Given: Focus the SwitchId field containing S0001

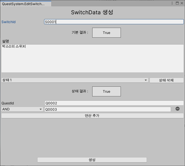Looking at the screenshot, I should [x=114, y=22].
